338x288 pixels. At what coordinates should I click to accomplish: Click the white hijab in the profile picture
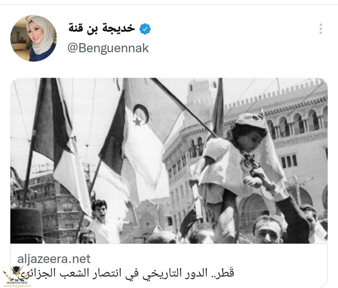point(42,36)
